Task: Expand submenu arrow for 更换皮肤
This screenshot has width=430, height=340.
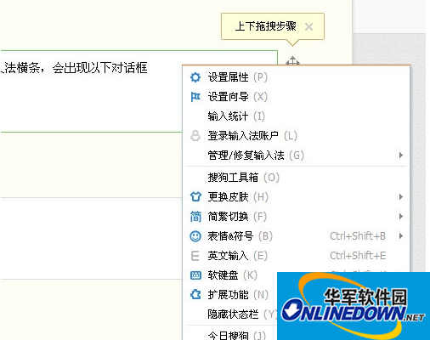Action: [401, 196]
